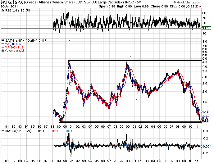Click the 5.0 label on price axis
Image resolution: width=214 pixels, height=164 pixels.
pos(205,59)
